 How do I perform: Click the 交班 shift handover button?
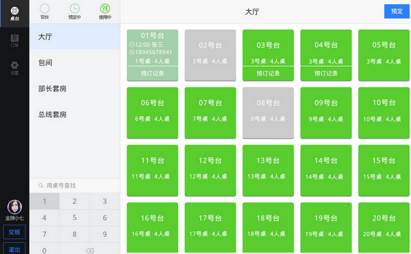click(14, 232)
